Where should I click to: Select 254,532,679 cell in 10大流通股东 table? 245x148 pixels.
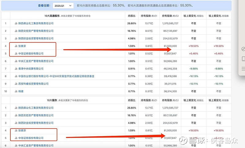(170, 38)
